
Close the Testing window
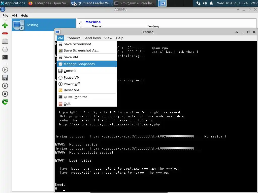(254, 32)
